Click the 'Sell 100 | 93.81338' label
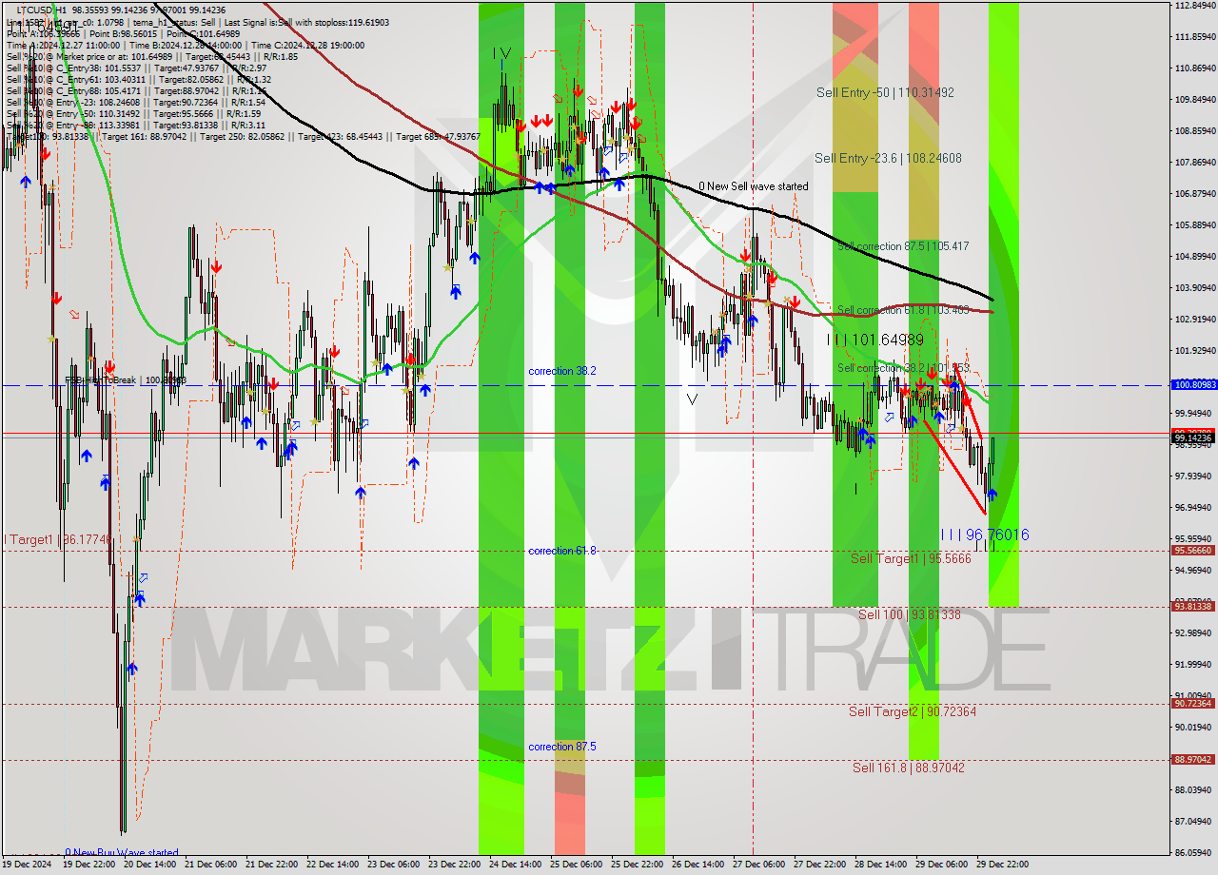 [x=910, y=614]
